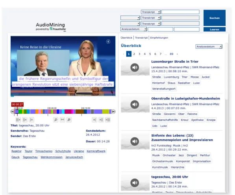Click the red 00:00:27 playhead label
235x195 pixels.
(x=17, y=104)
